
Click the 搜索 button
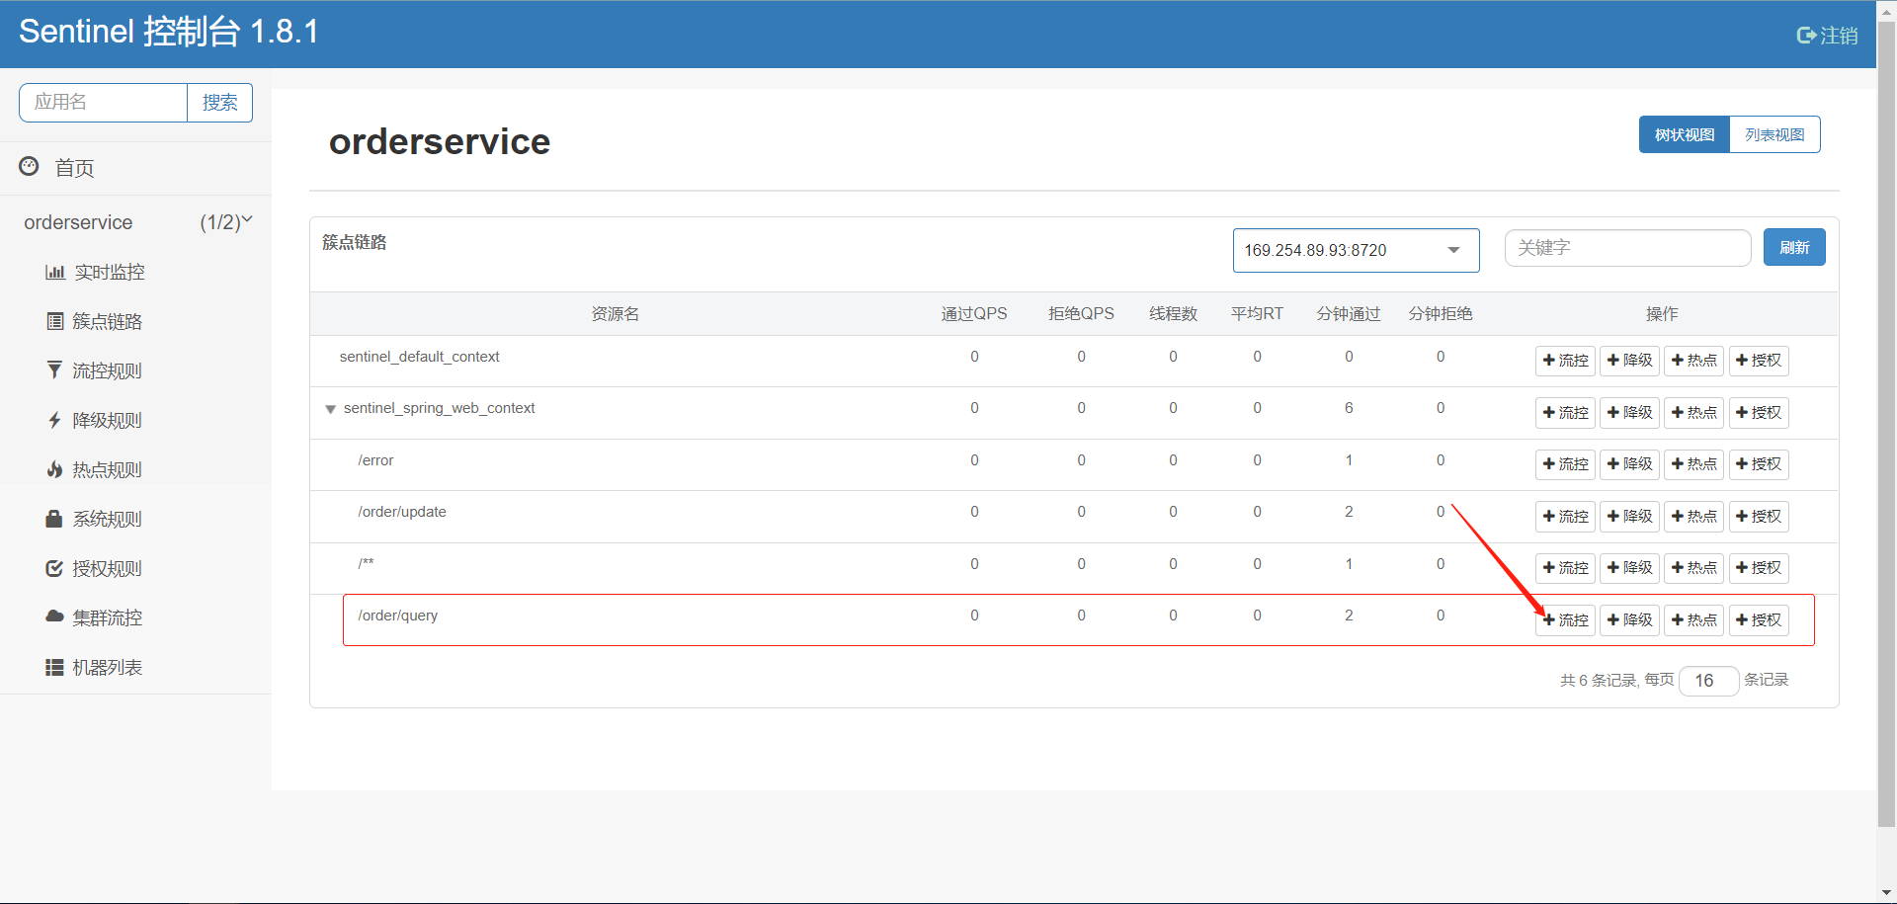(x=219, y=103)
